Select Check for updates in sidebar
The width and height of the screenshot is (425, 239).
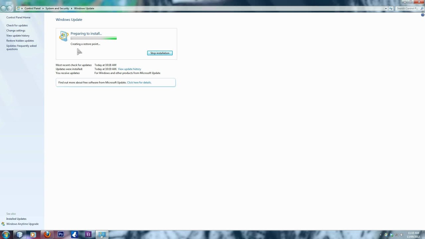(x=17, y=25)
